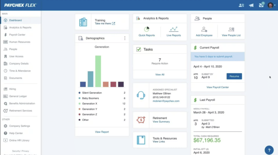This screenshot has height=155, width=278.
Task: Select the Generation Z legend row
Action: (102, 115)
